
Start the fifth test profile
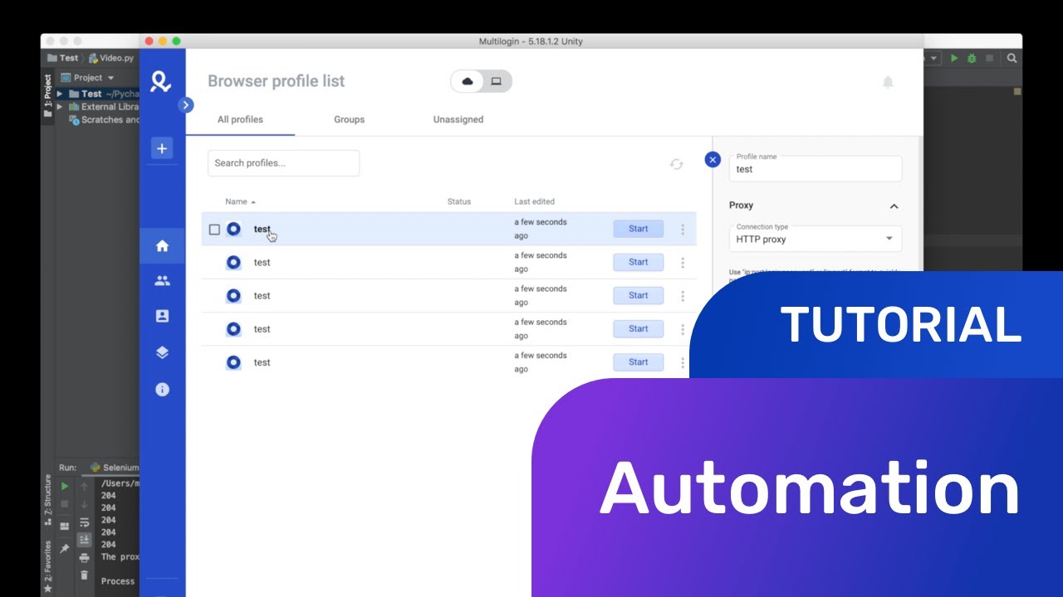pos(639,362)
